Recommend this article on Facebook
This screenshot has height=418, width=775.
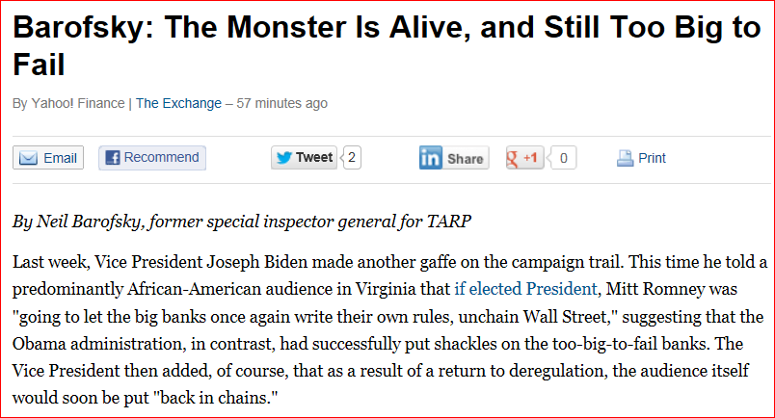152,158
